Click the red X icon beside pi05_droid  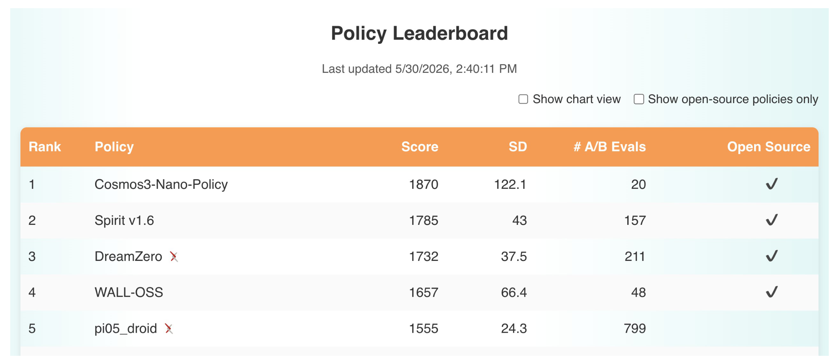tap(169, 329)
